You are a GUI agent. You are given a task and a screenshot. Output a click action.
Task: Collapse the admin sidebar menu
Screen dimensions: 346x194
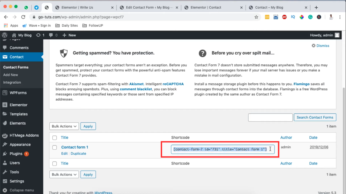pyautogui.click(x=22, y=190)
